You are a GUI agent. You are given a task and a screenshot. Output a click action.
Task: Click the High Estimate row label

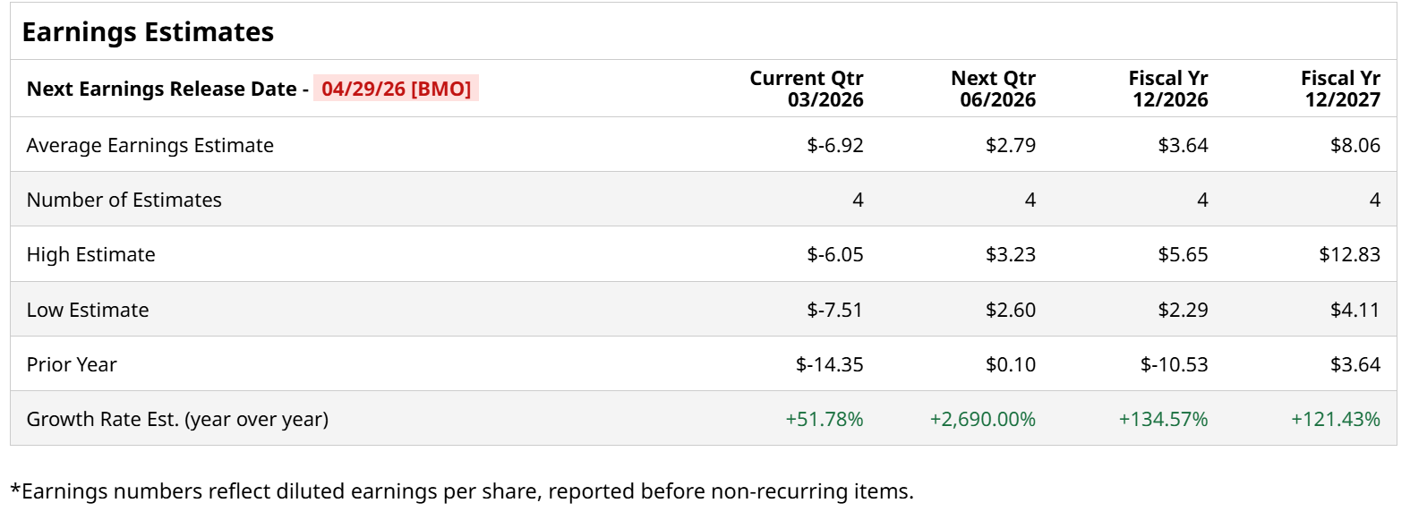click(x=91, y=255)
